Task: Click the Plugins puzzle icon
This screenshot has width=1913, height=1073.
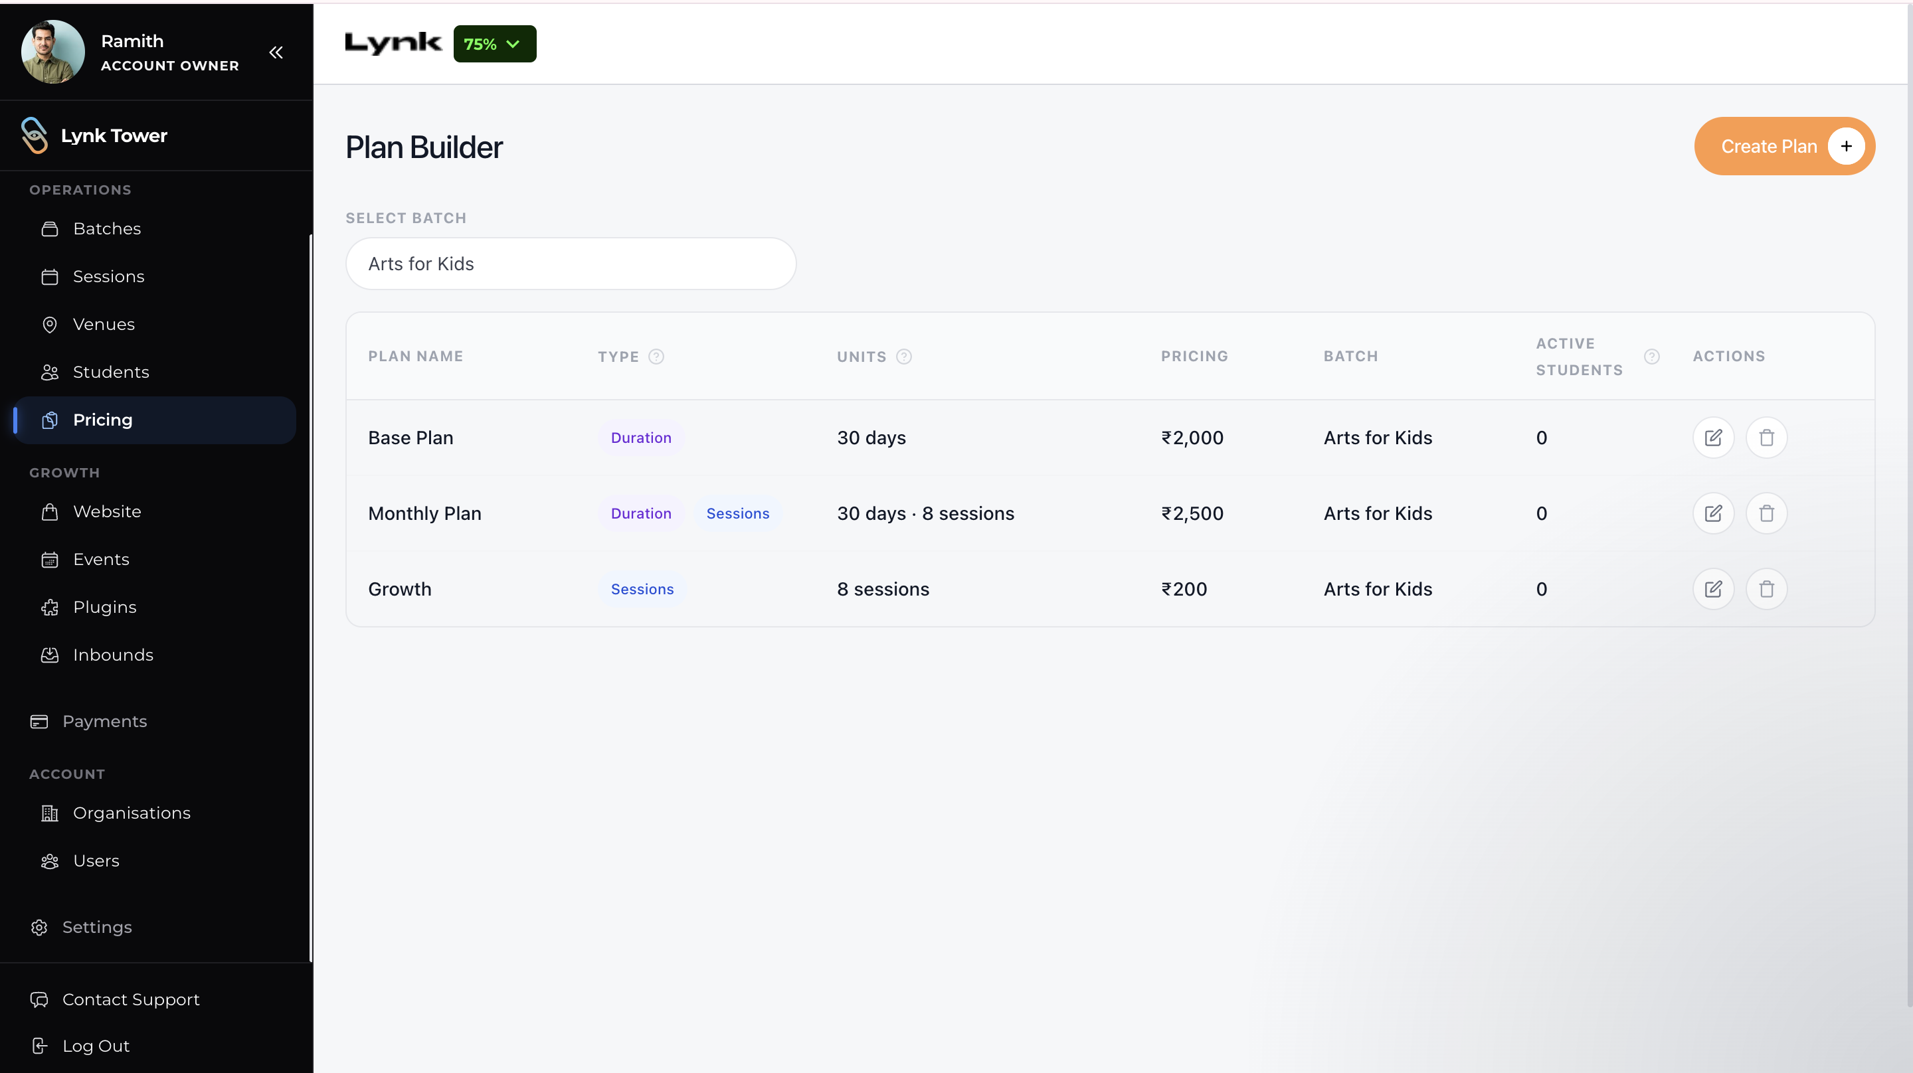Action: (50, 608)
